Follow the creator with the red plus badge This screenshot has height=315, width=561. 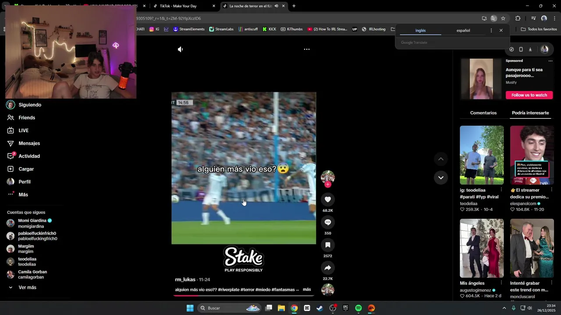pyautogui.click(x=328, y=184)
